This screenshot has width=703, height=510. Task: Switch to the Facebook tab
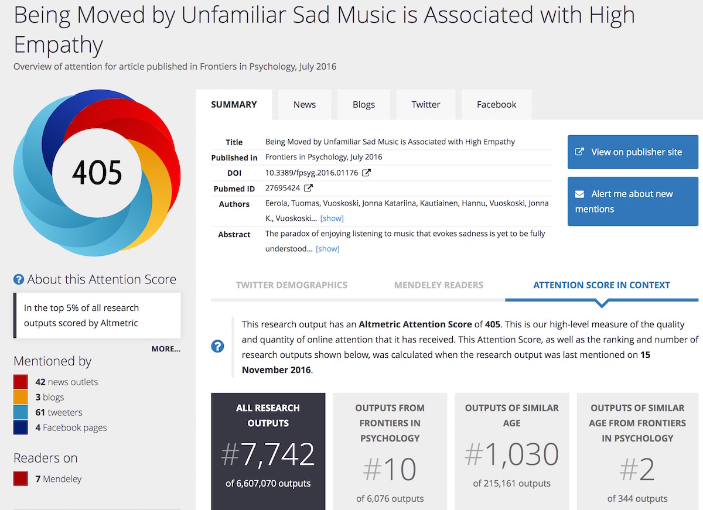pyautogui.click(x=496, y=104)
